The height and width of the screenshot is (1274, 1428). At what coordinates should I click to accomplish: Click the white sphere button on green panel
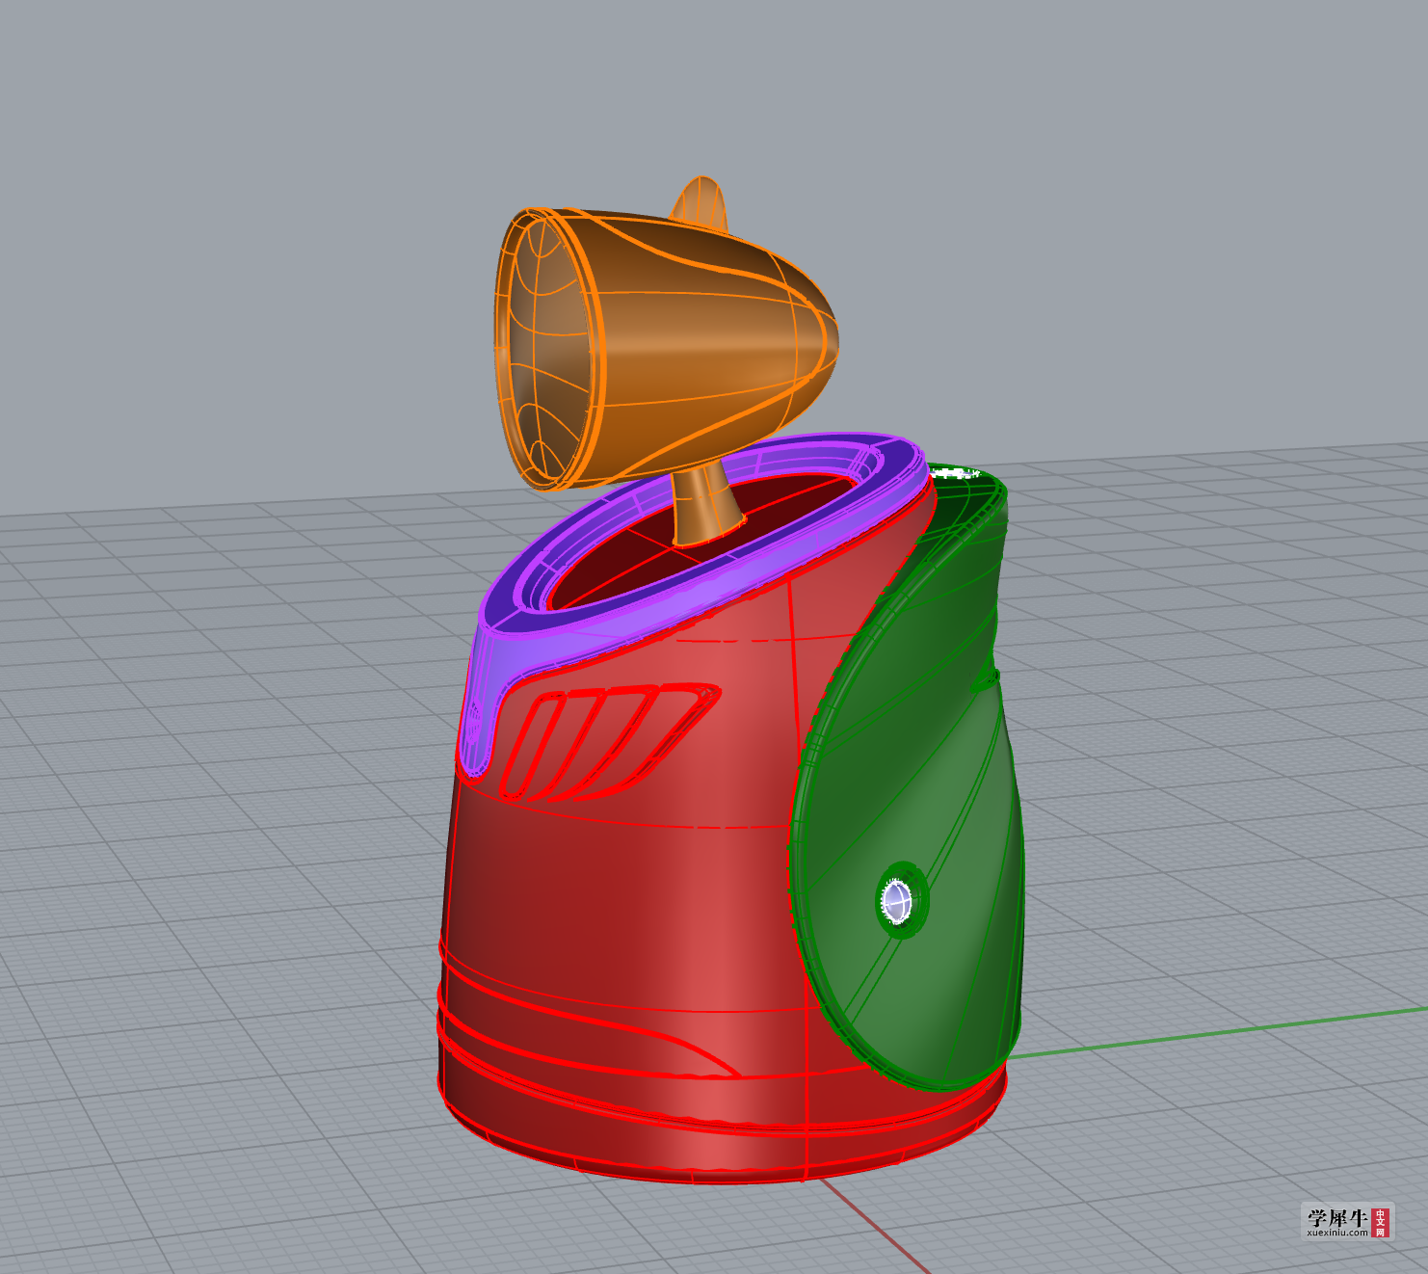point(897,901)
